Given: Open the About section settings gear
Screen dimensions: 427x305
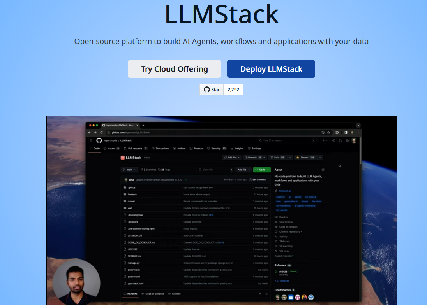Looking at the screenshot, I should click(323, 170).
